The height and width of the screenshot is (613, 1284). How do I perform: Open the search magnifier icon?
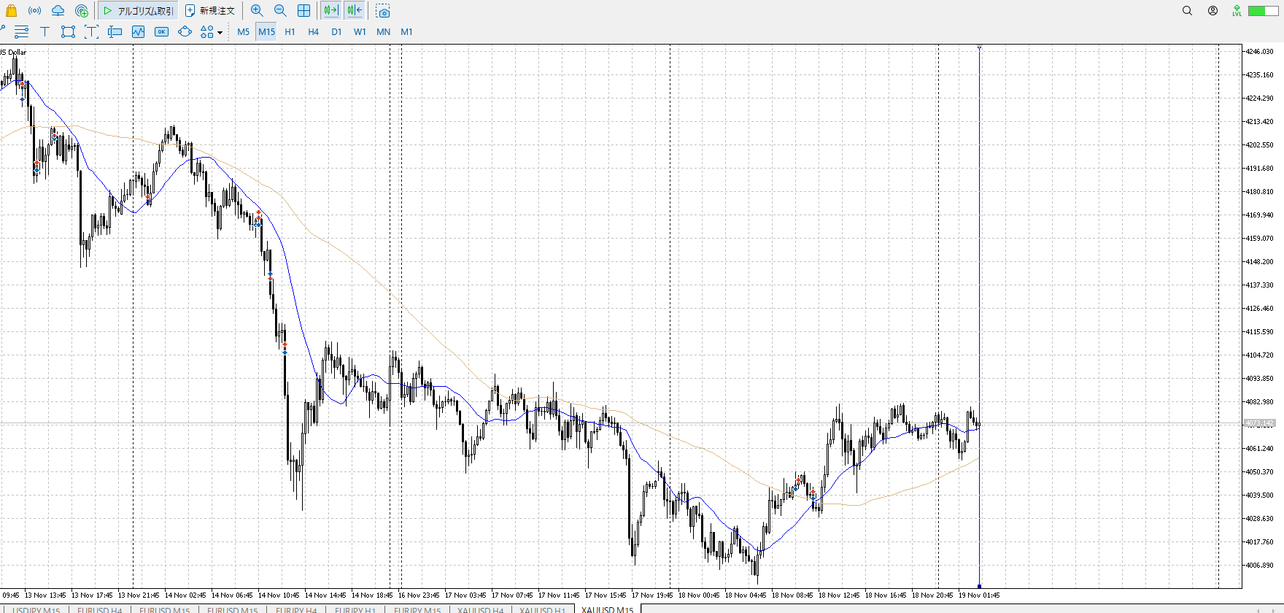pos(1187,11)
